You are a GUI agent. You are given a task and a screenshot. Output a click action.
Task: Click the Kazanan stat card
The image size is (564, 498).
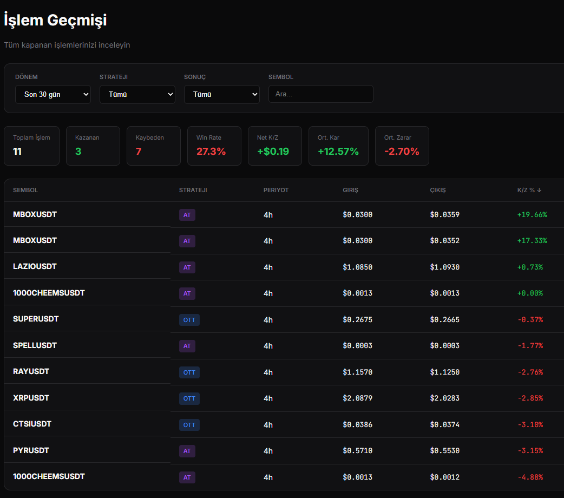click(93, 146)
